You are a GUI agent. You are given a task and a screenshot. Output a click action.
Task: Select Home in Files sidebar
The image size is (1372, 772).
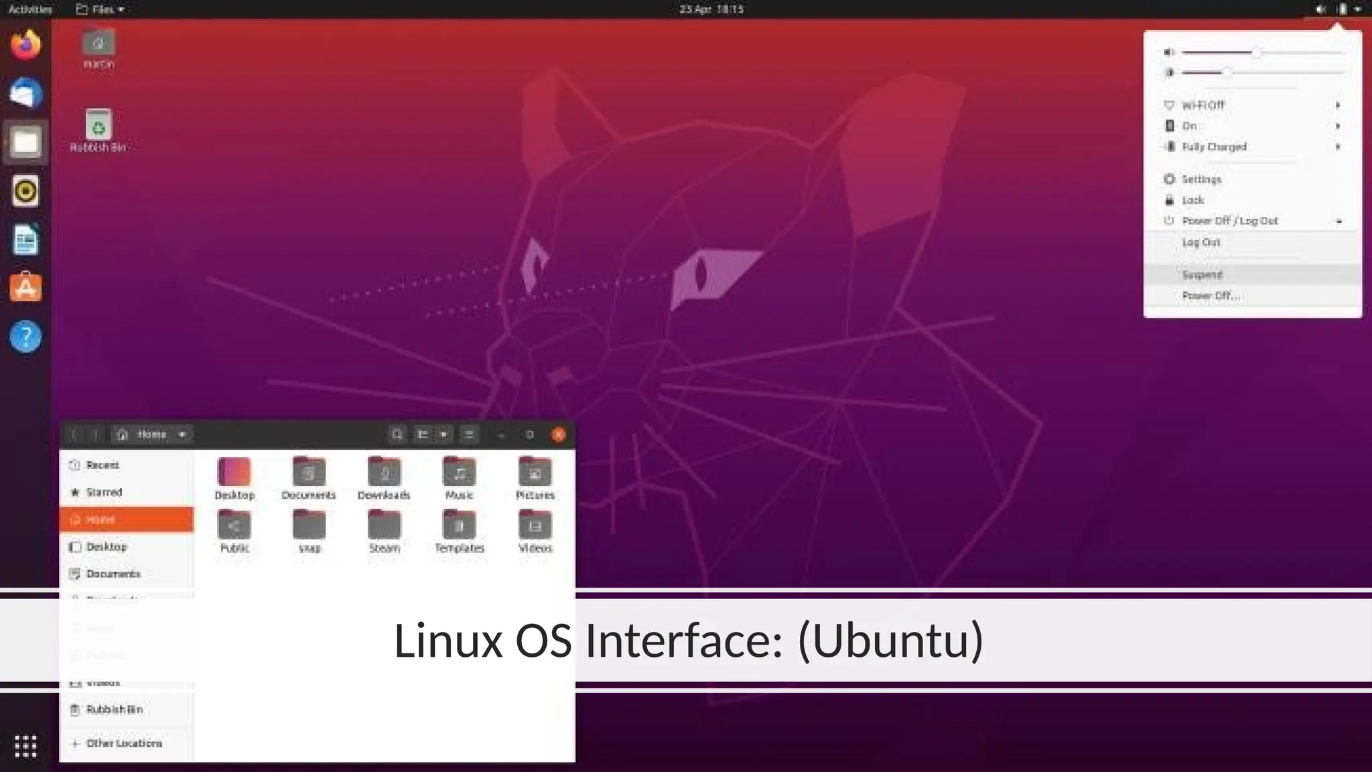127,519
